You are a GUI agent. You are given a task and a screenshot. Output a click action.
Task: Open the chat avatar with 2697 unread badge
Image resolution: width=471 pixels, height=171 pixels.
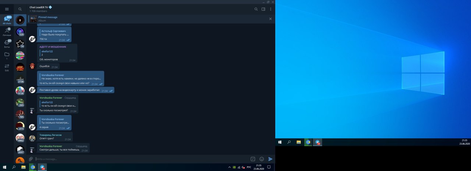(20, 149)
